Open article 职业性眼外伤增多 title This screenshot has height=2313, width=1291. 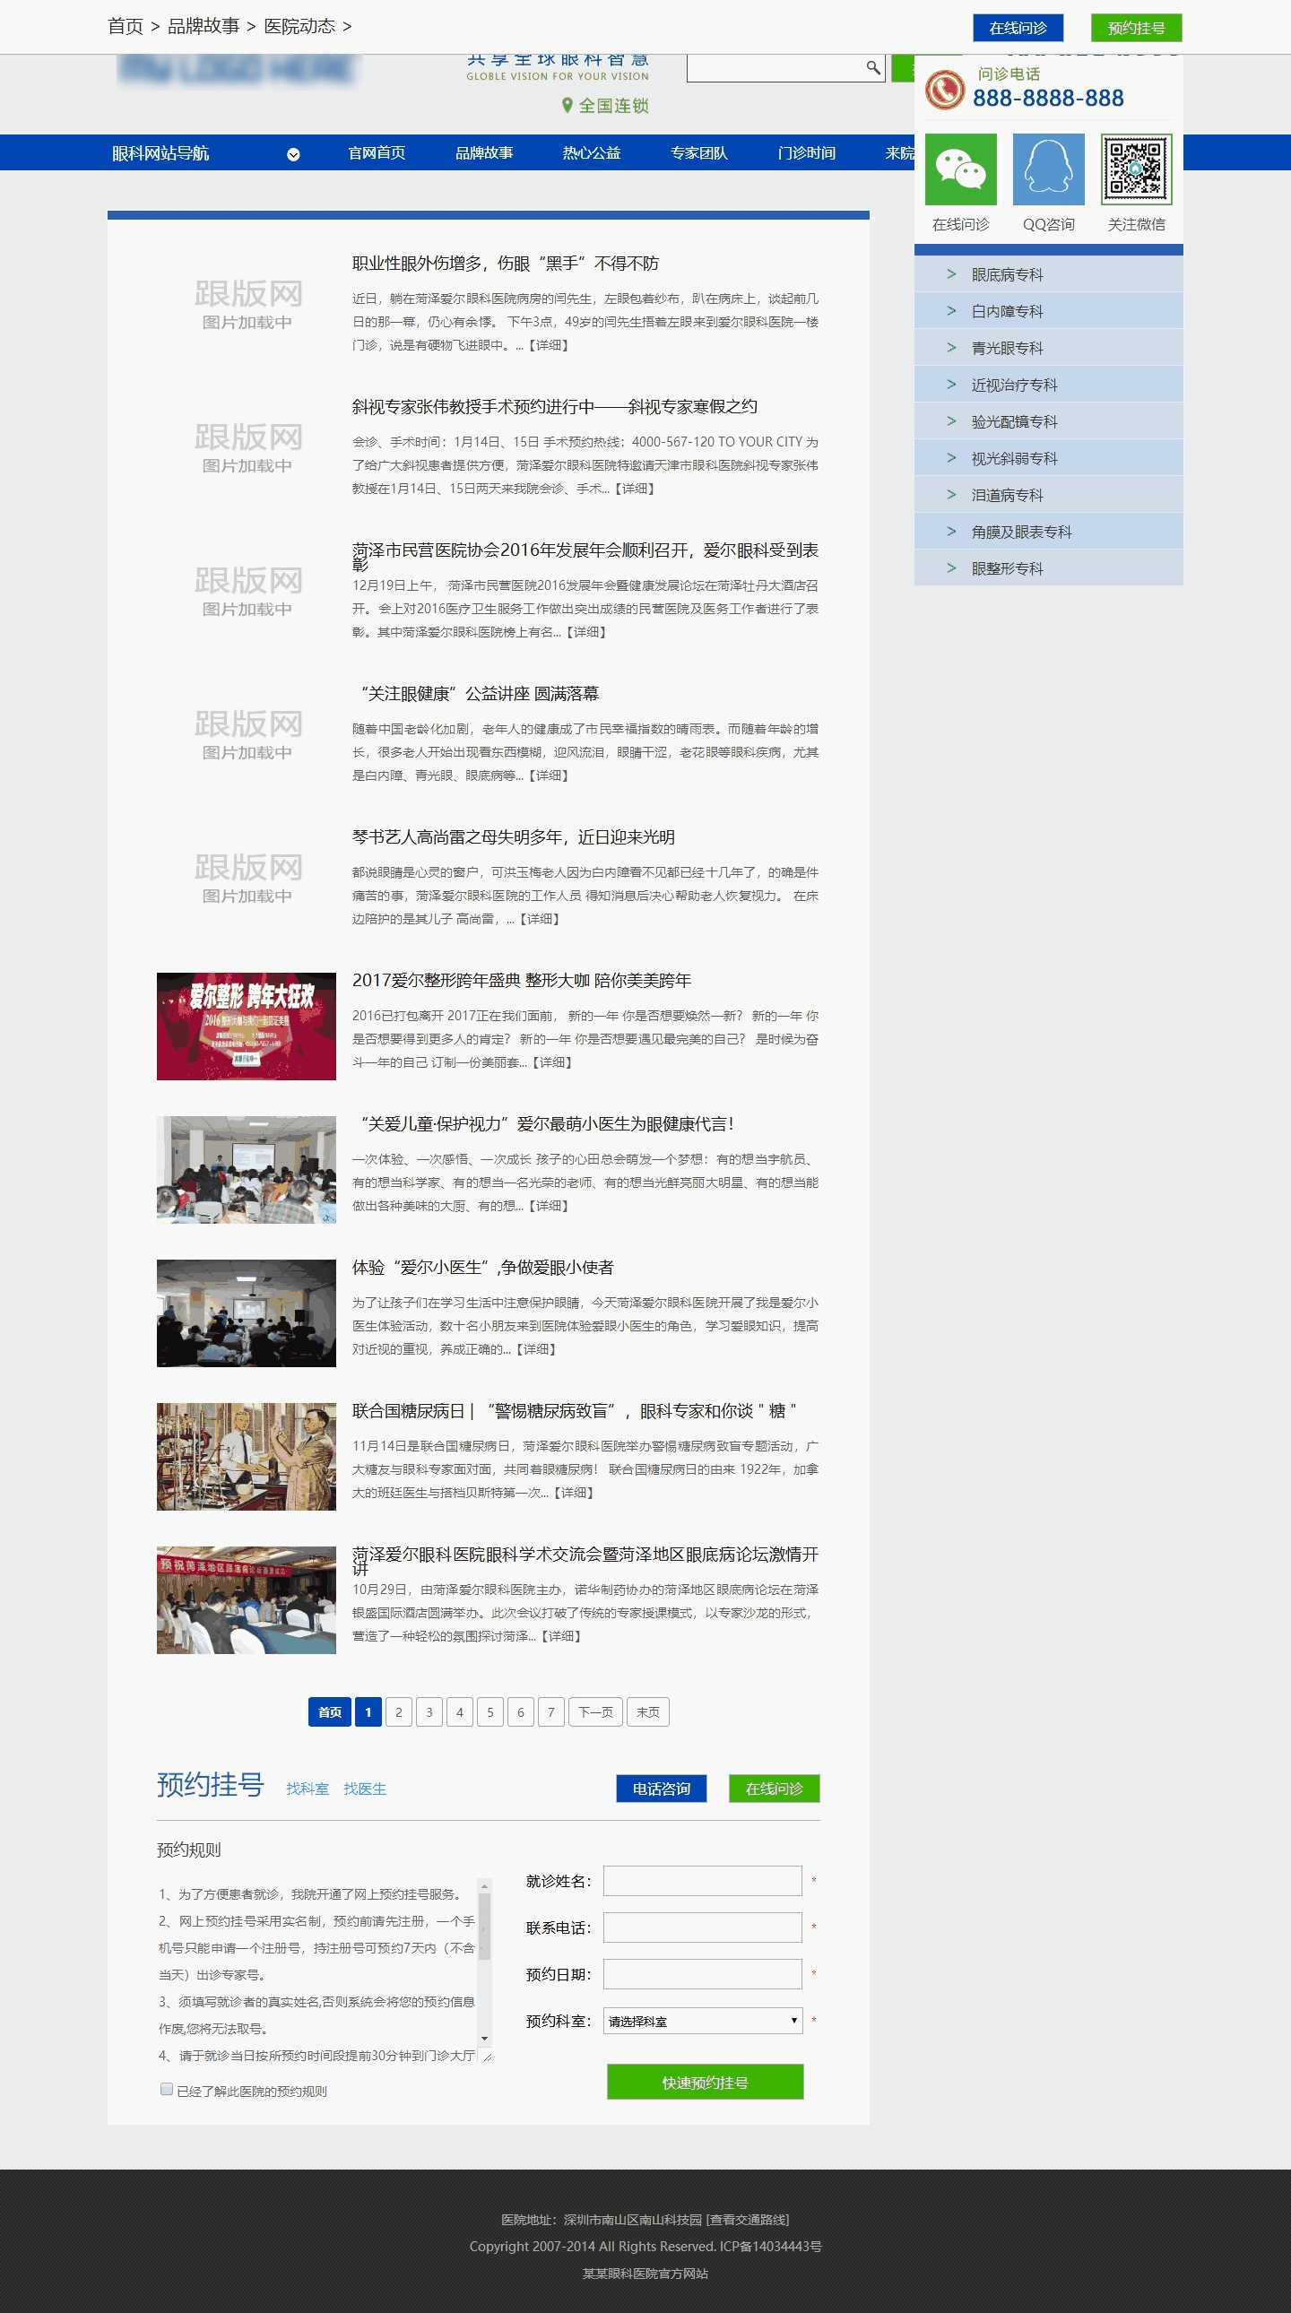click(x=506, y=263)
